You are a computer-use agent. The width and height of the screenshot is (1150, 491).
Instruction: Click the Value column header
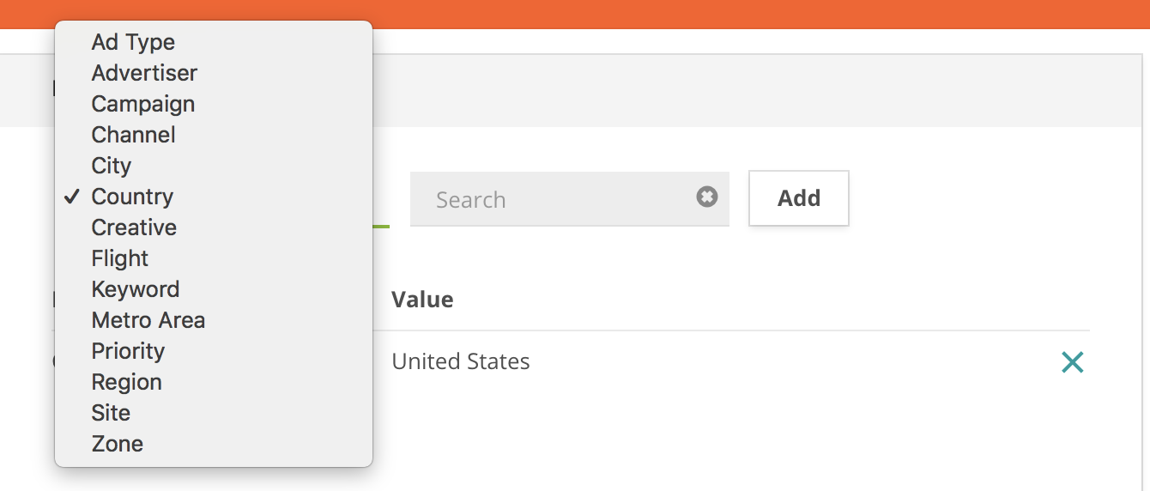click(x=422, y=300)
